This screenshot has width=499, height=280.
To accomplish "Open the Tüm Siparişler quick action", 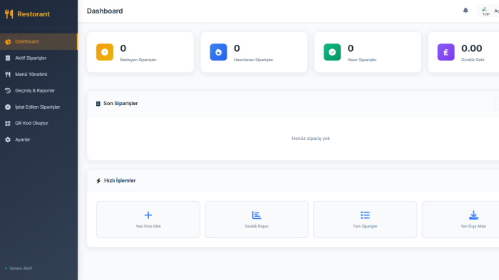I will (365, 220).
